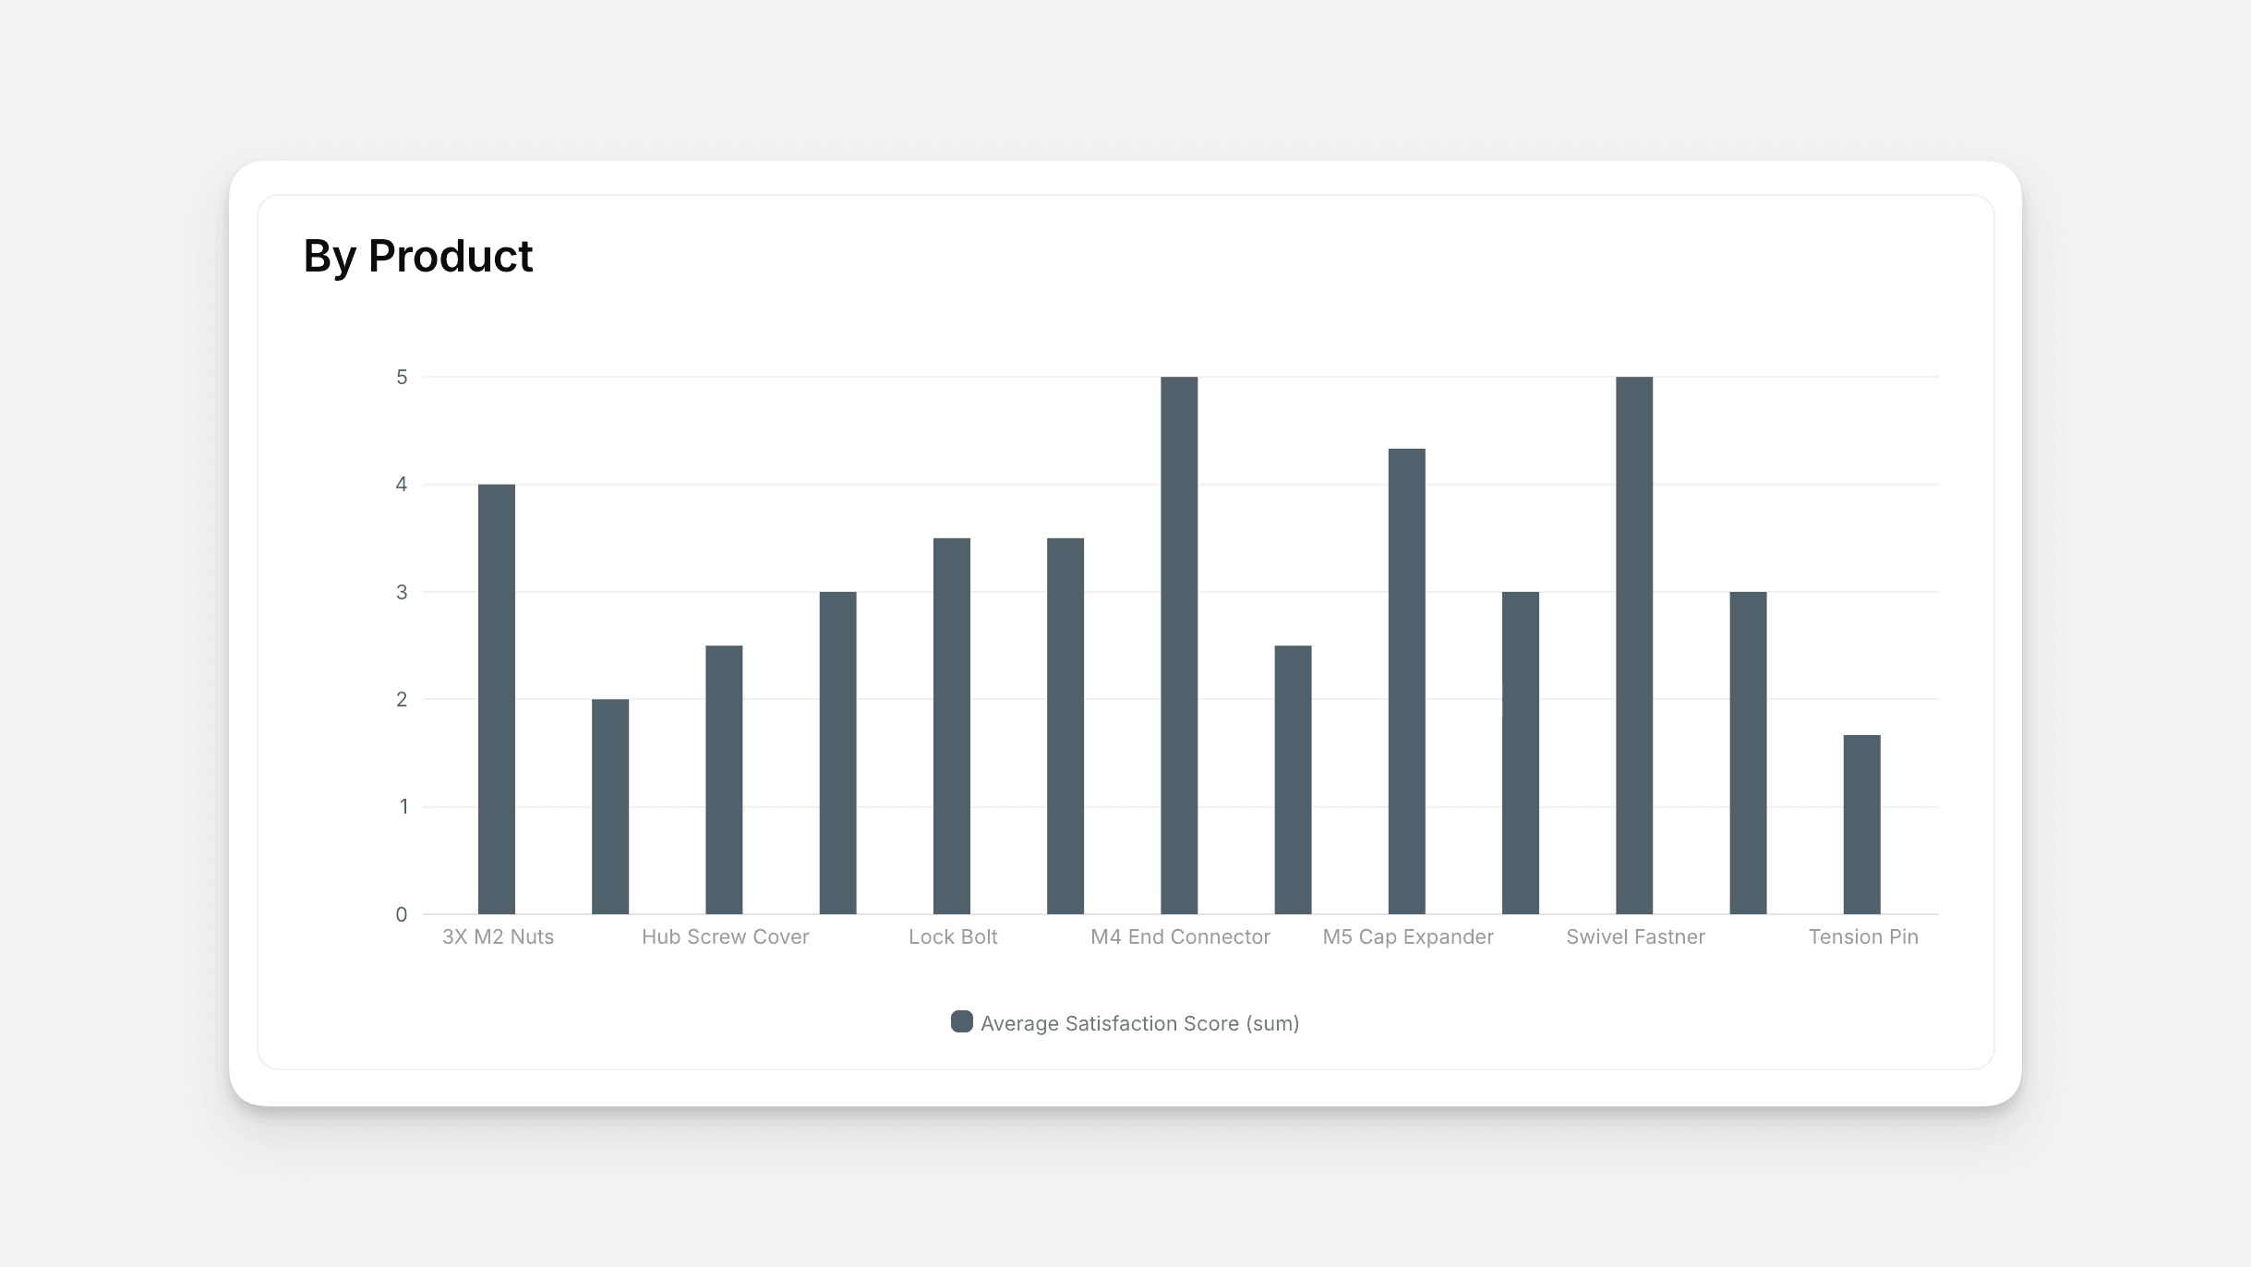Toggle the Average Satisfaction Score (sum) legend label
This screenshot has width=2251, height=1267.
pos(1139,1023)
